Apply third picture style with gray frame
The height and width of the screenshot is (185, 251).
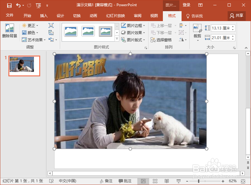[x=105, y=31]
